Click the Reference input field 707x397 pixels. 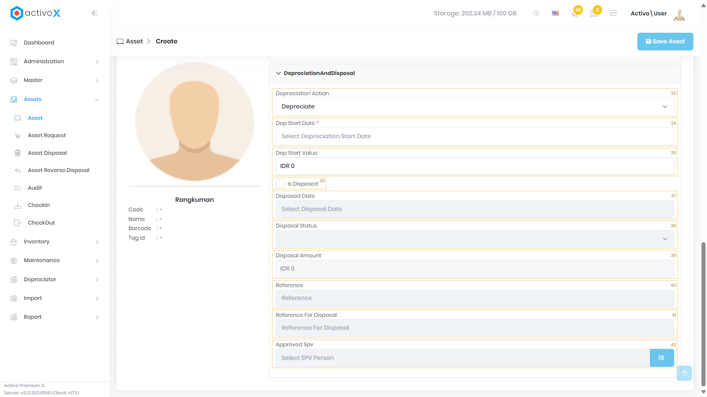point(475,298)
